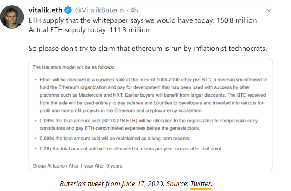Follow the underlined Twitter source link

pos(201,184)
